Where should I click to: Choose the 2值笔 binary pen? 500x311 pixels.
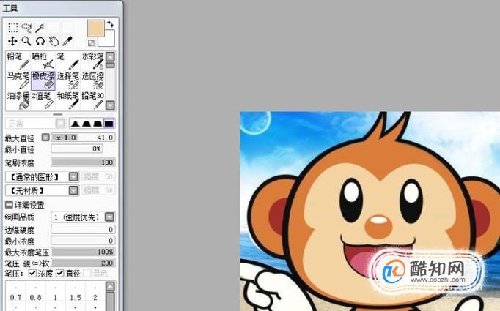pos(43,100)
